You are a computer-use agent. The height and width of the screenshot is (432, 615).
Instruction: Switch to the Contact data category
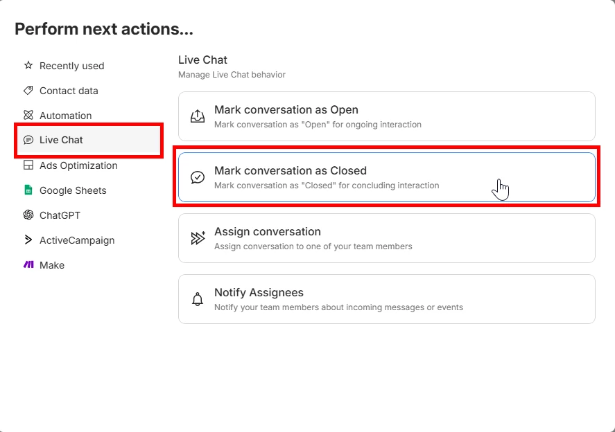(69, 91)
